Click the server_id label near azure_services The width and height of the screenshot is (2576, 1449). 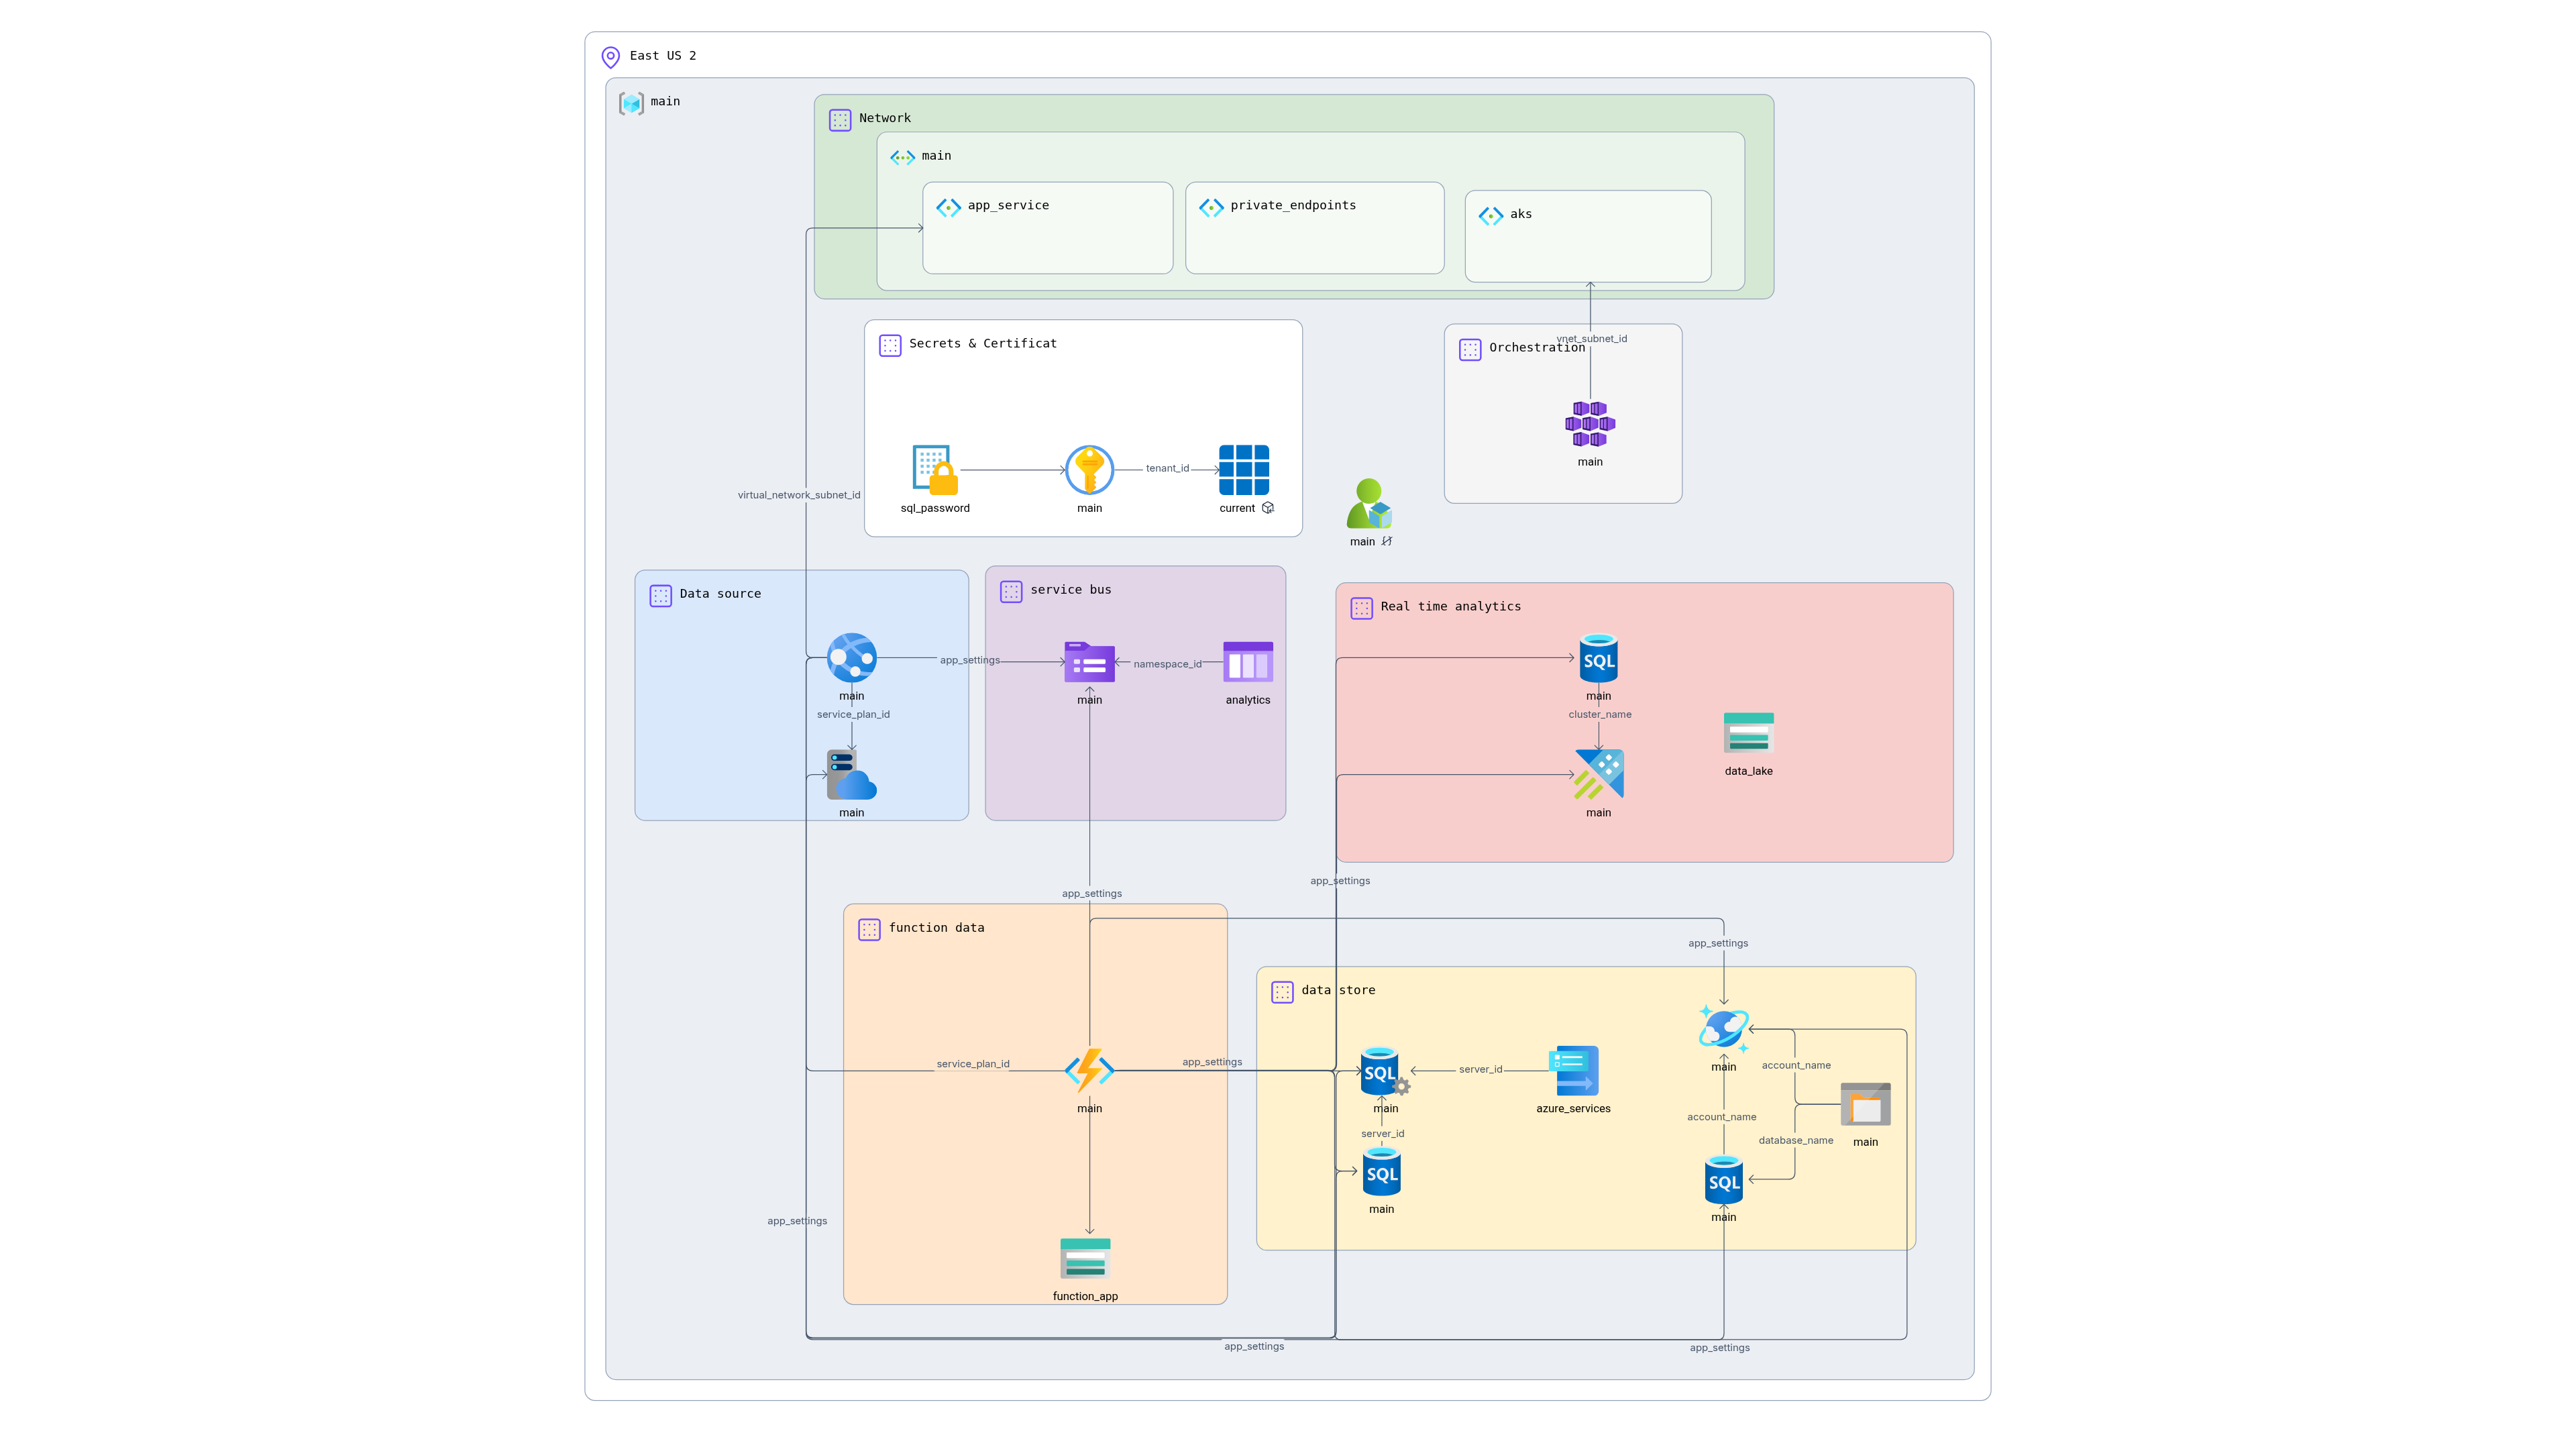1481,1070
